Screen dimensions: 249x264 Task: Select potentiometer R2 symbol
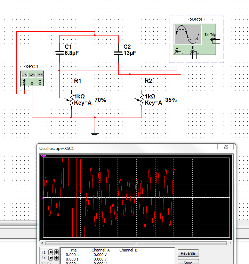[142, 101]
